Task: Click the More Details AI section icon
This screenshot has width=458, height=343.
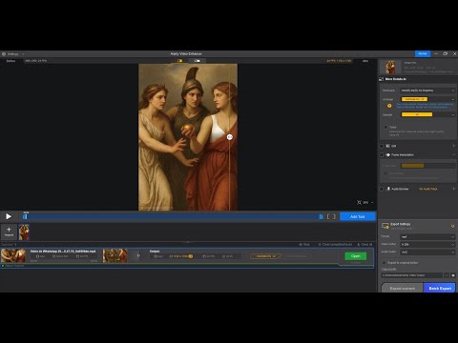Action: (381, 79)
